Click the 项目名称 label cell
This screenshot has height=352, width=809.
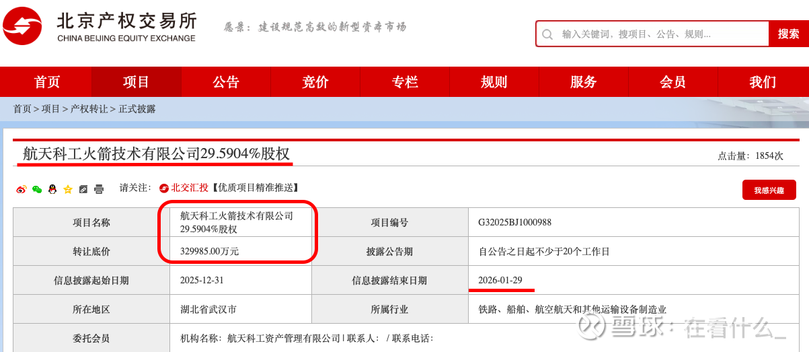pos(91,223)
